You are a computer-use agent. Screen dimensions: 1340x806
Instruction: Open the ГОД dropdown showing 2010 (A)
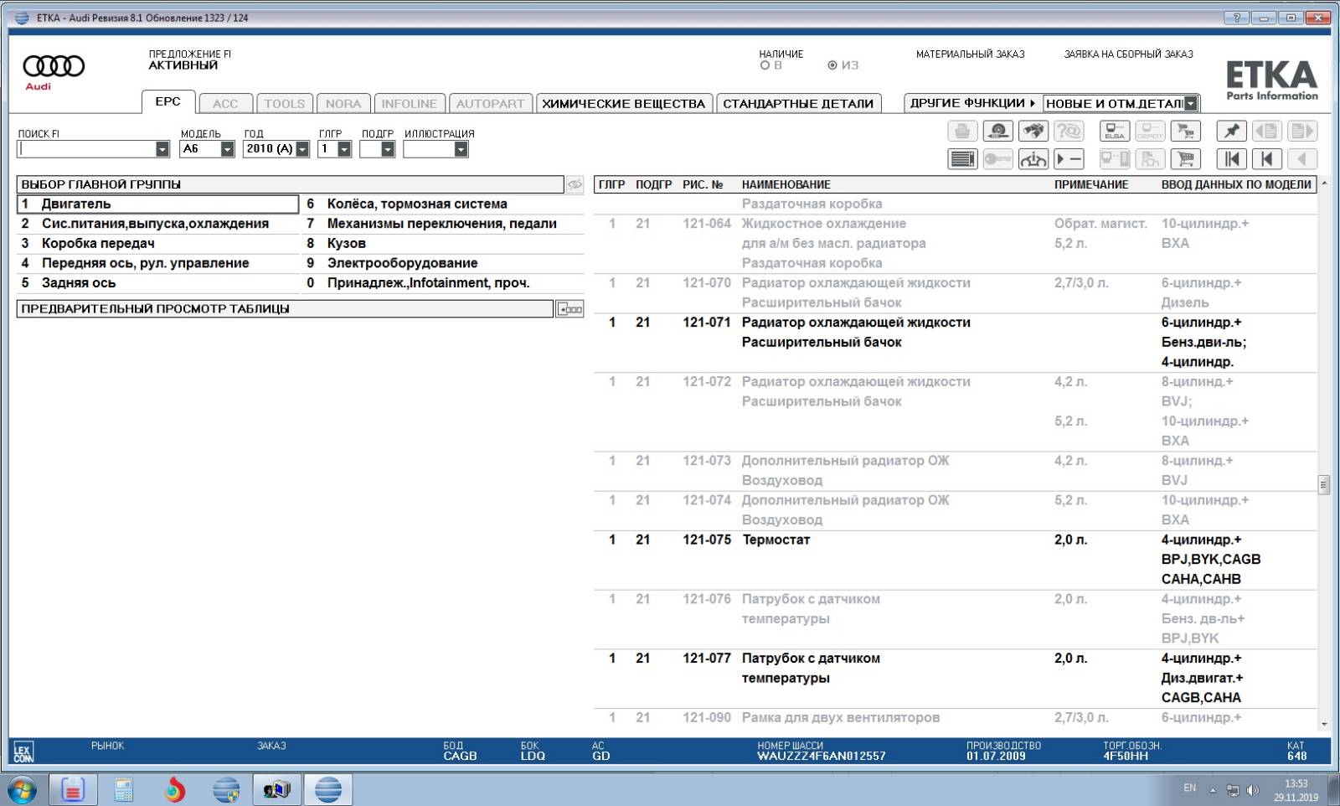click(x=302, y=149)
